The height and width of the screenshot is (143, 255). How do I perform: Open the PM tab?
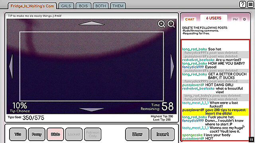coord(235,19)
